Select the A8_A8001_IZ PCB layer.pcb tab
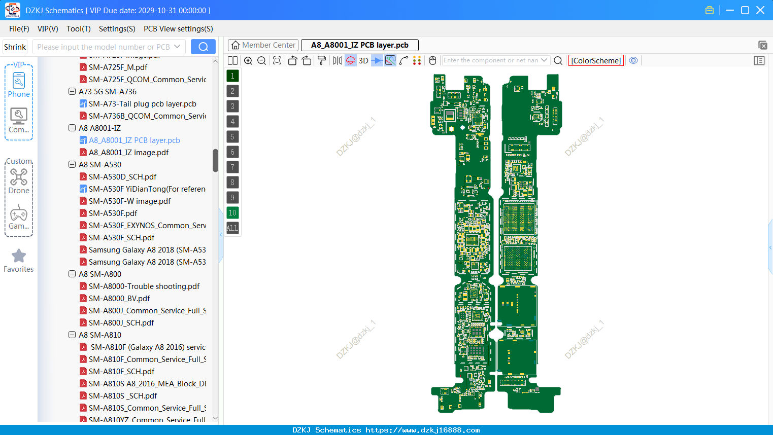773x435 pixels. [x=360, y=45]
